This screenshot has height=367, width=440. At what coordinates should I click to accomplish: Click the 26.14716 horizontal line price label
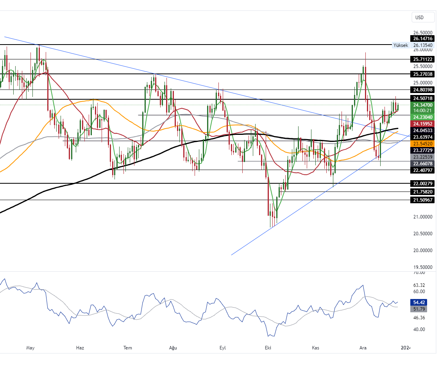click(x=422, y=39)
